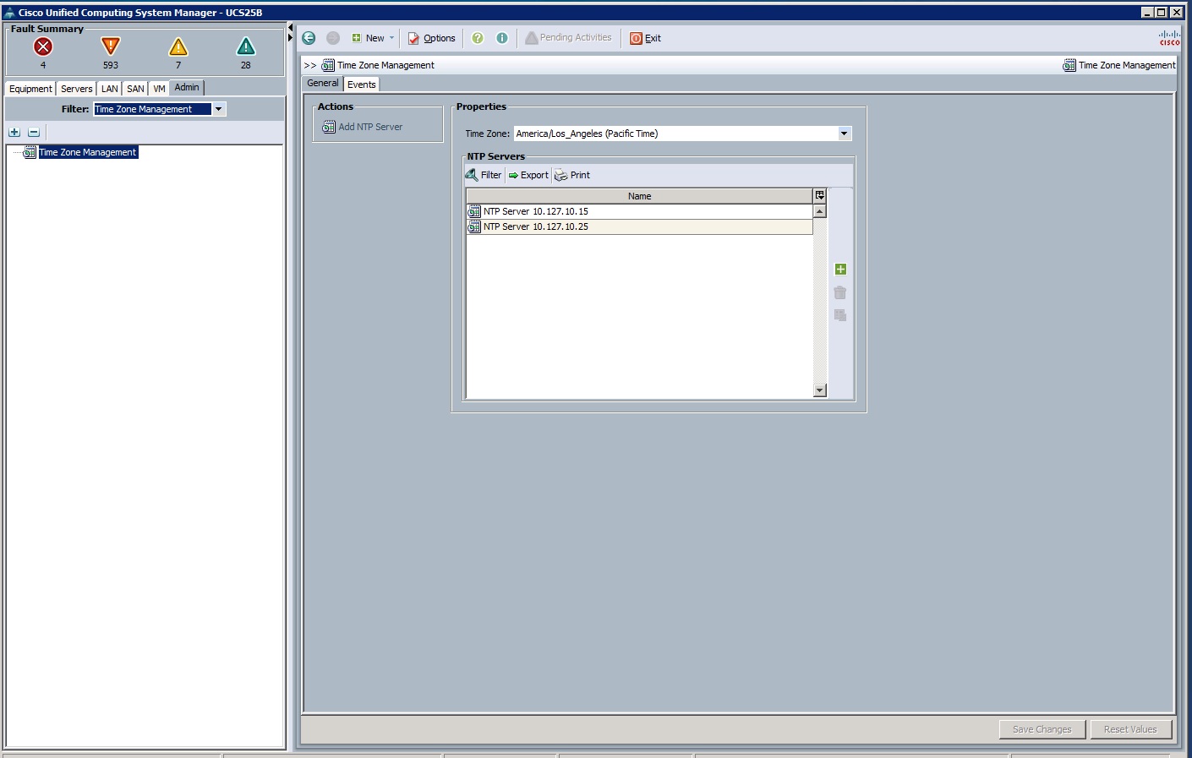This screenshot has height=758, width=1192.
Task: Collapse the navigation pane with left arrow
Action: [x=291, y=28]
